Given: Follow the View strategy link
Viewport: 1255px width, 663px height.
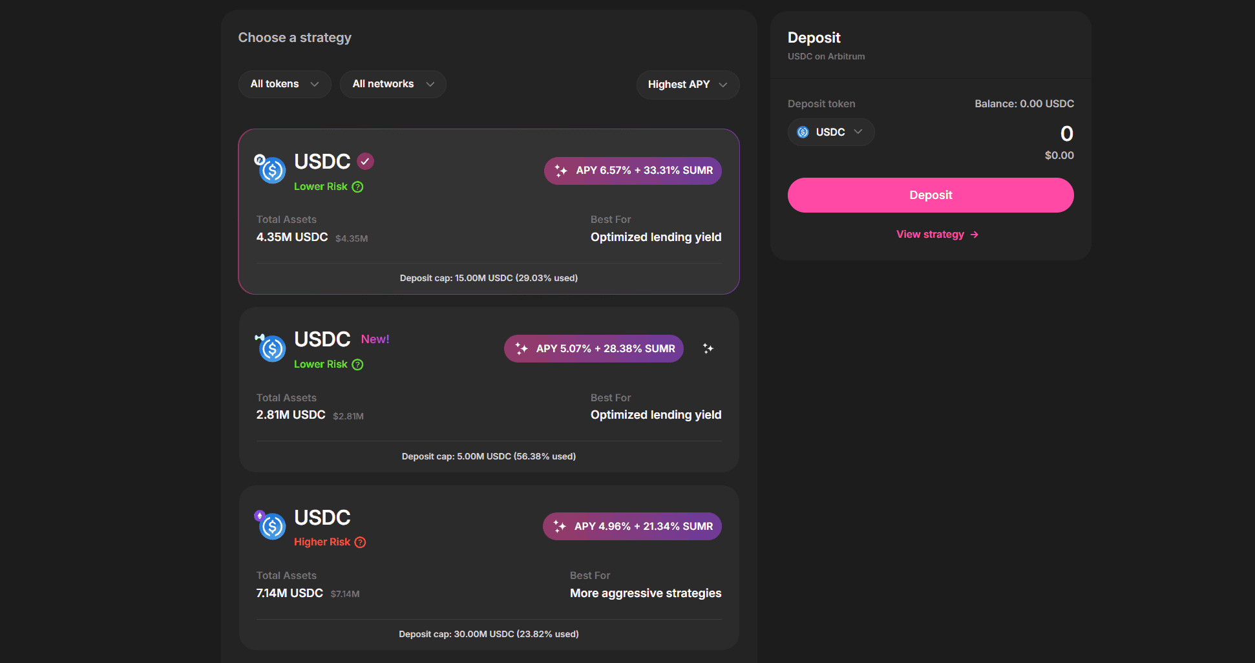Looking at the screenshot, I should pyautogui.click(x=931, y=235).
